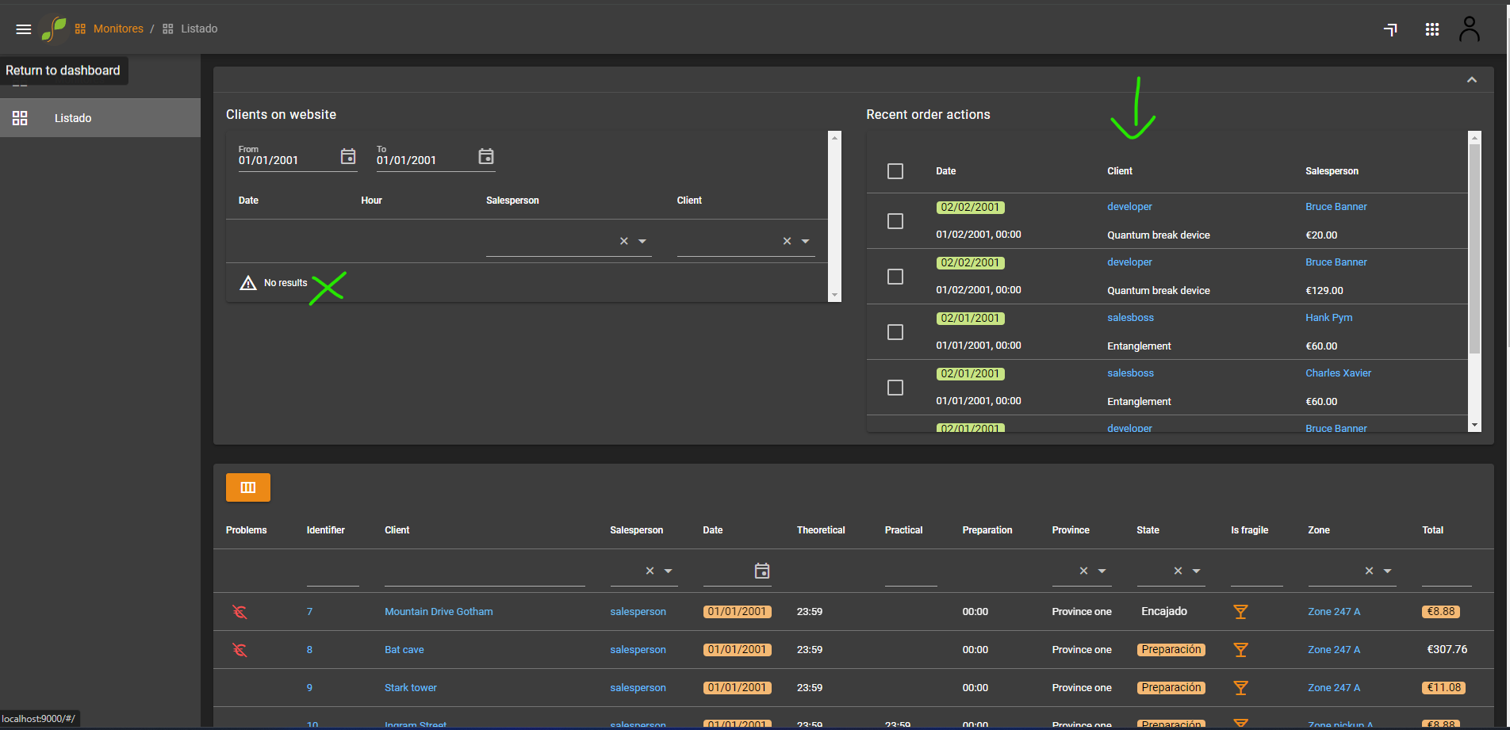This screenshot has height=730, width=1510.
Task: Open Bat cave client link
Action: [x=404, y=650]
